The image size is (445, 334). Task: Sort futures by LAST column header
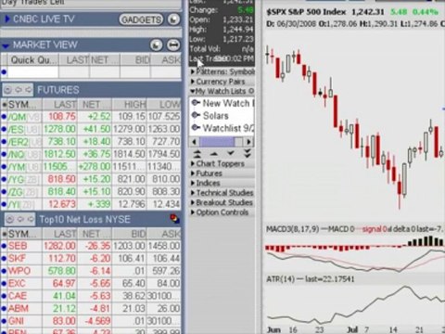59,105
